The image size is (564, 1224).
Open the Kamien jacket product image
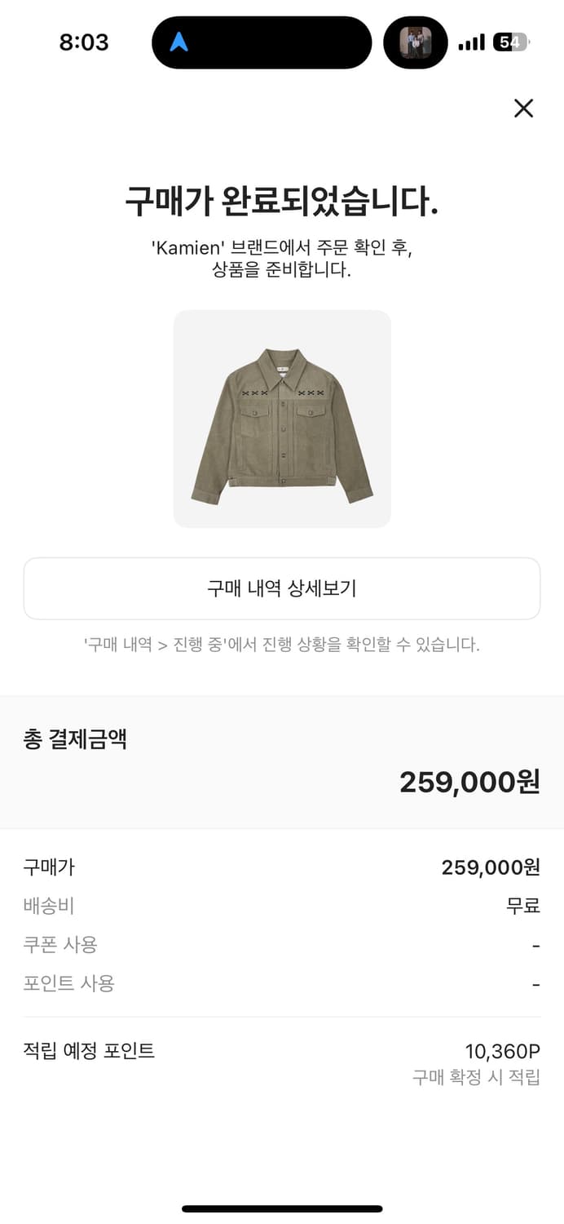282,418
